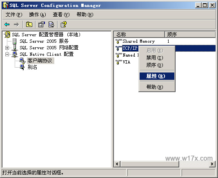
Task: Select SQL Native Client 配置 tree item
Action: pyautogui.click(x=47, y=54)
